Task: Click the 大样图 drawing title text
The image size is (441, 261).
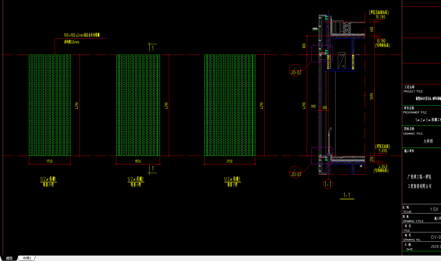Action: click(428, 141)
